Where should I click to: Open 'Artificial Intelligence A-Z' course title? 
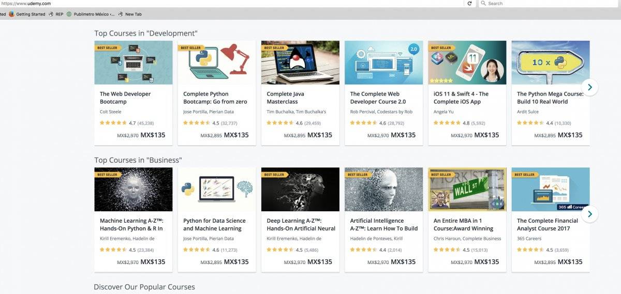384,224
